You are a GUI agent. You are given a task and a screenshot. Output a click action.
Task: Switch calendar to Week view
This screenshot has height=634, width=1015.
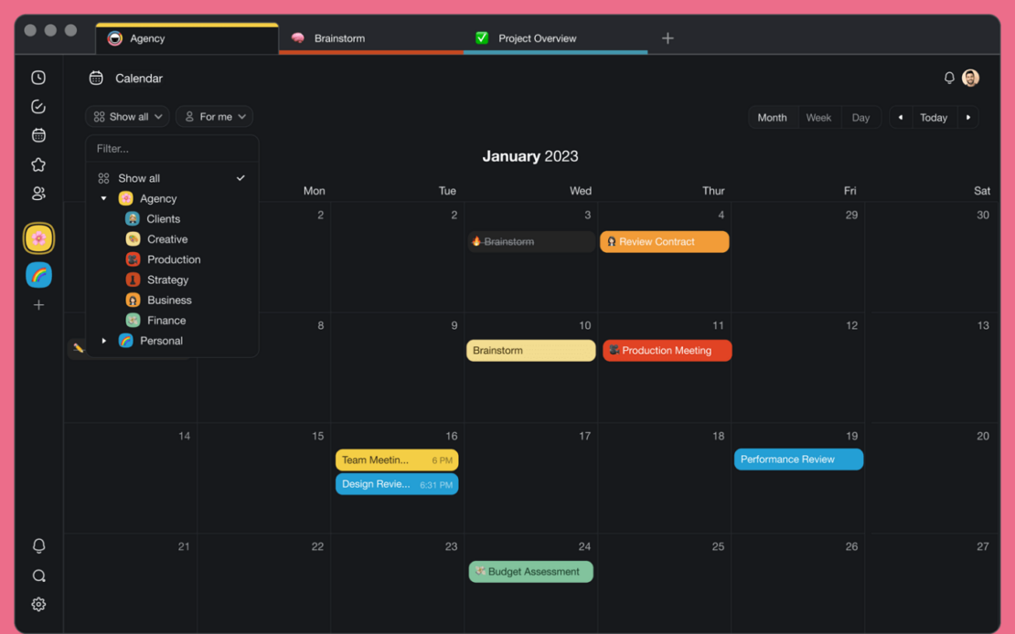[818, 117]
